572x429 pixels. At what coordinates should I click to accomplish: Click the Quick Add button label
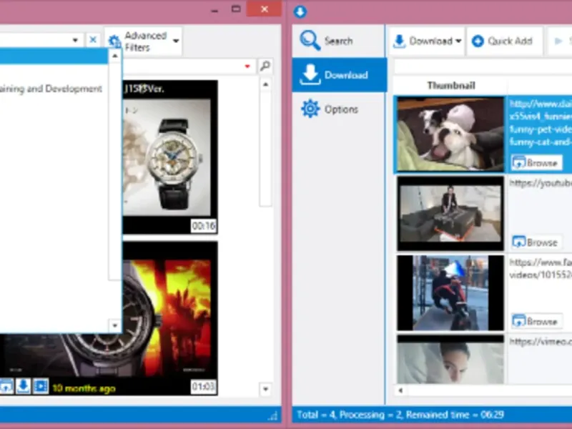[510, 41]
